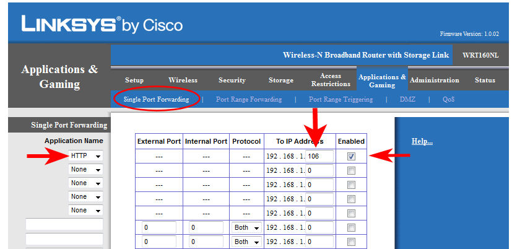Viewport: 512px width, 249px height.
Task: Check Enabled box in fourth row
Action: 351,199
